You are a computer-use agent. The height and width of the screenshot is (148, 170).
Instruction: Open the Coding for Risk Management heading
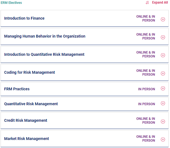point(30,72)
